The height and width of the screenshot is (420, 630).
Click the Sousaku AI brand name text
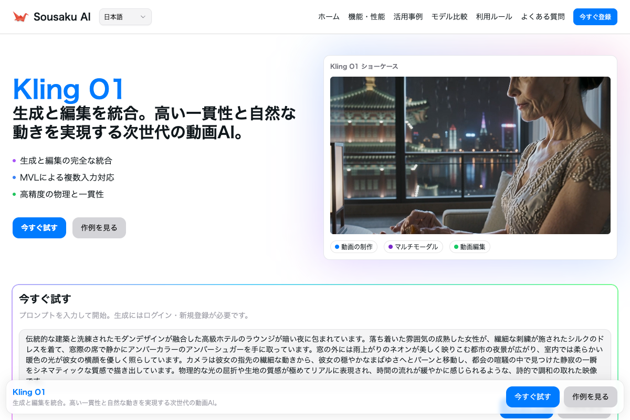(x=62, y=17)
